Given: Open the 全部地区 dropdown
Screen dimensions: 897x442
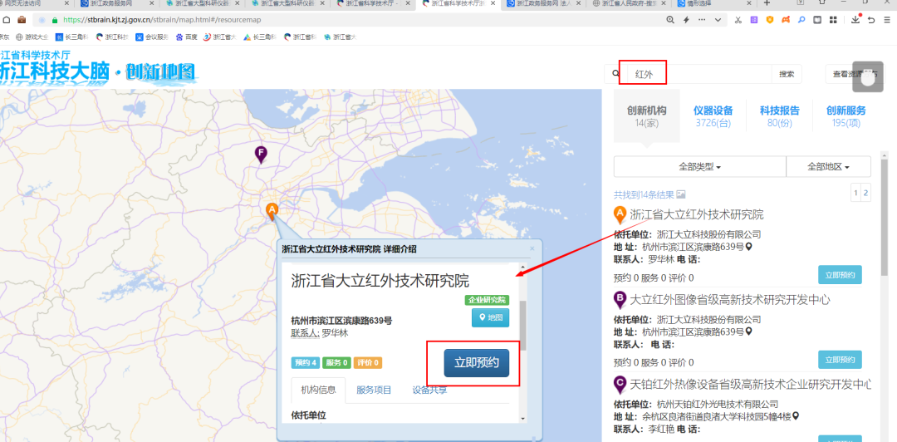Looking at the screenshot, I should click(x=828, y=167).
